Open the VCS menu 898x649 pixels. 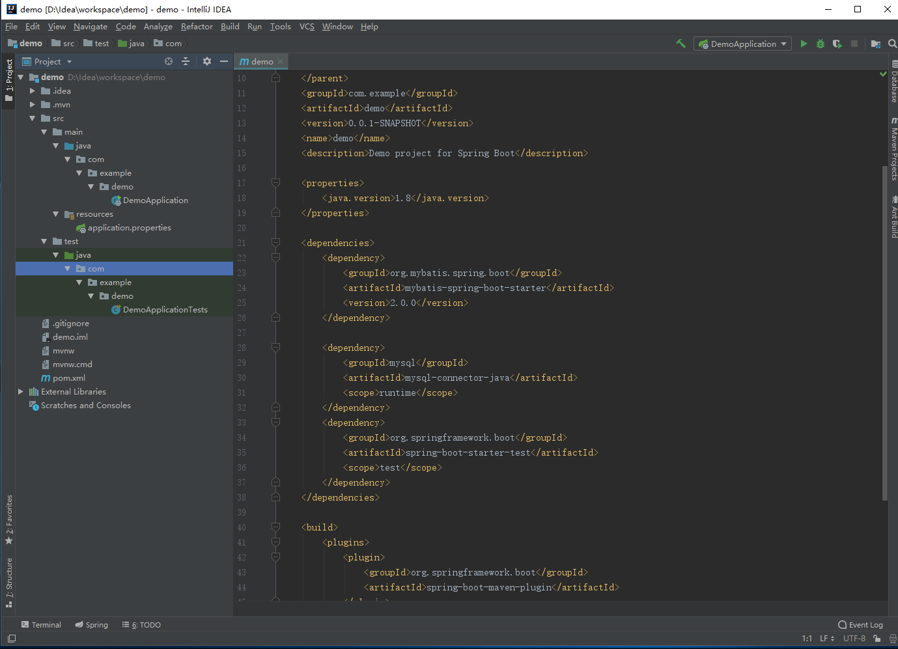[x=307, y=27]
